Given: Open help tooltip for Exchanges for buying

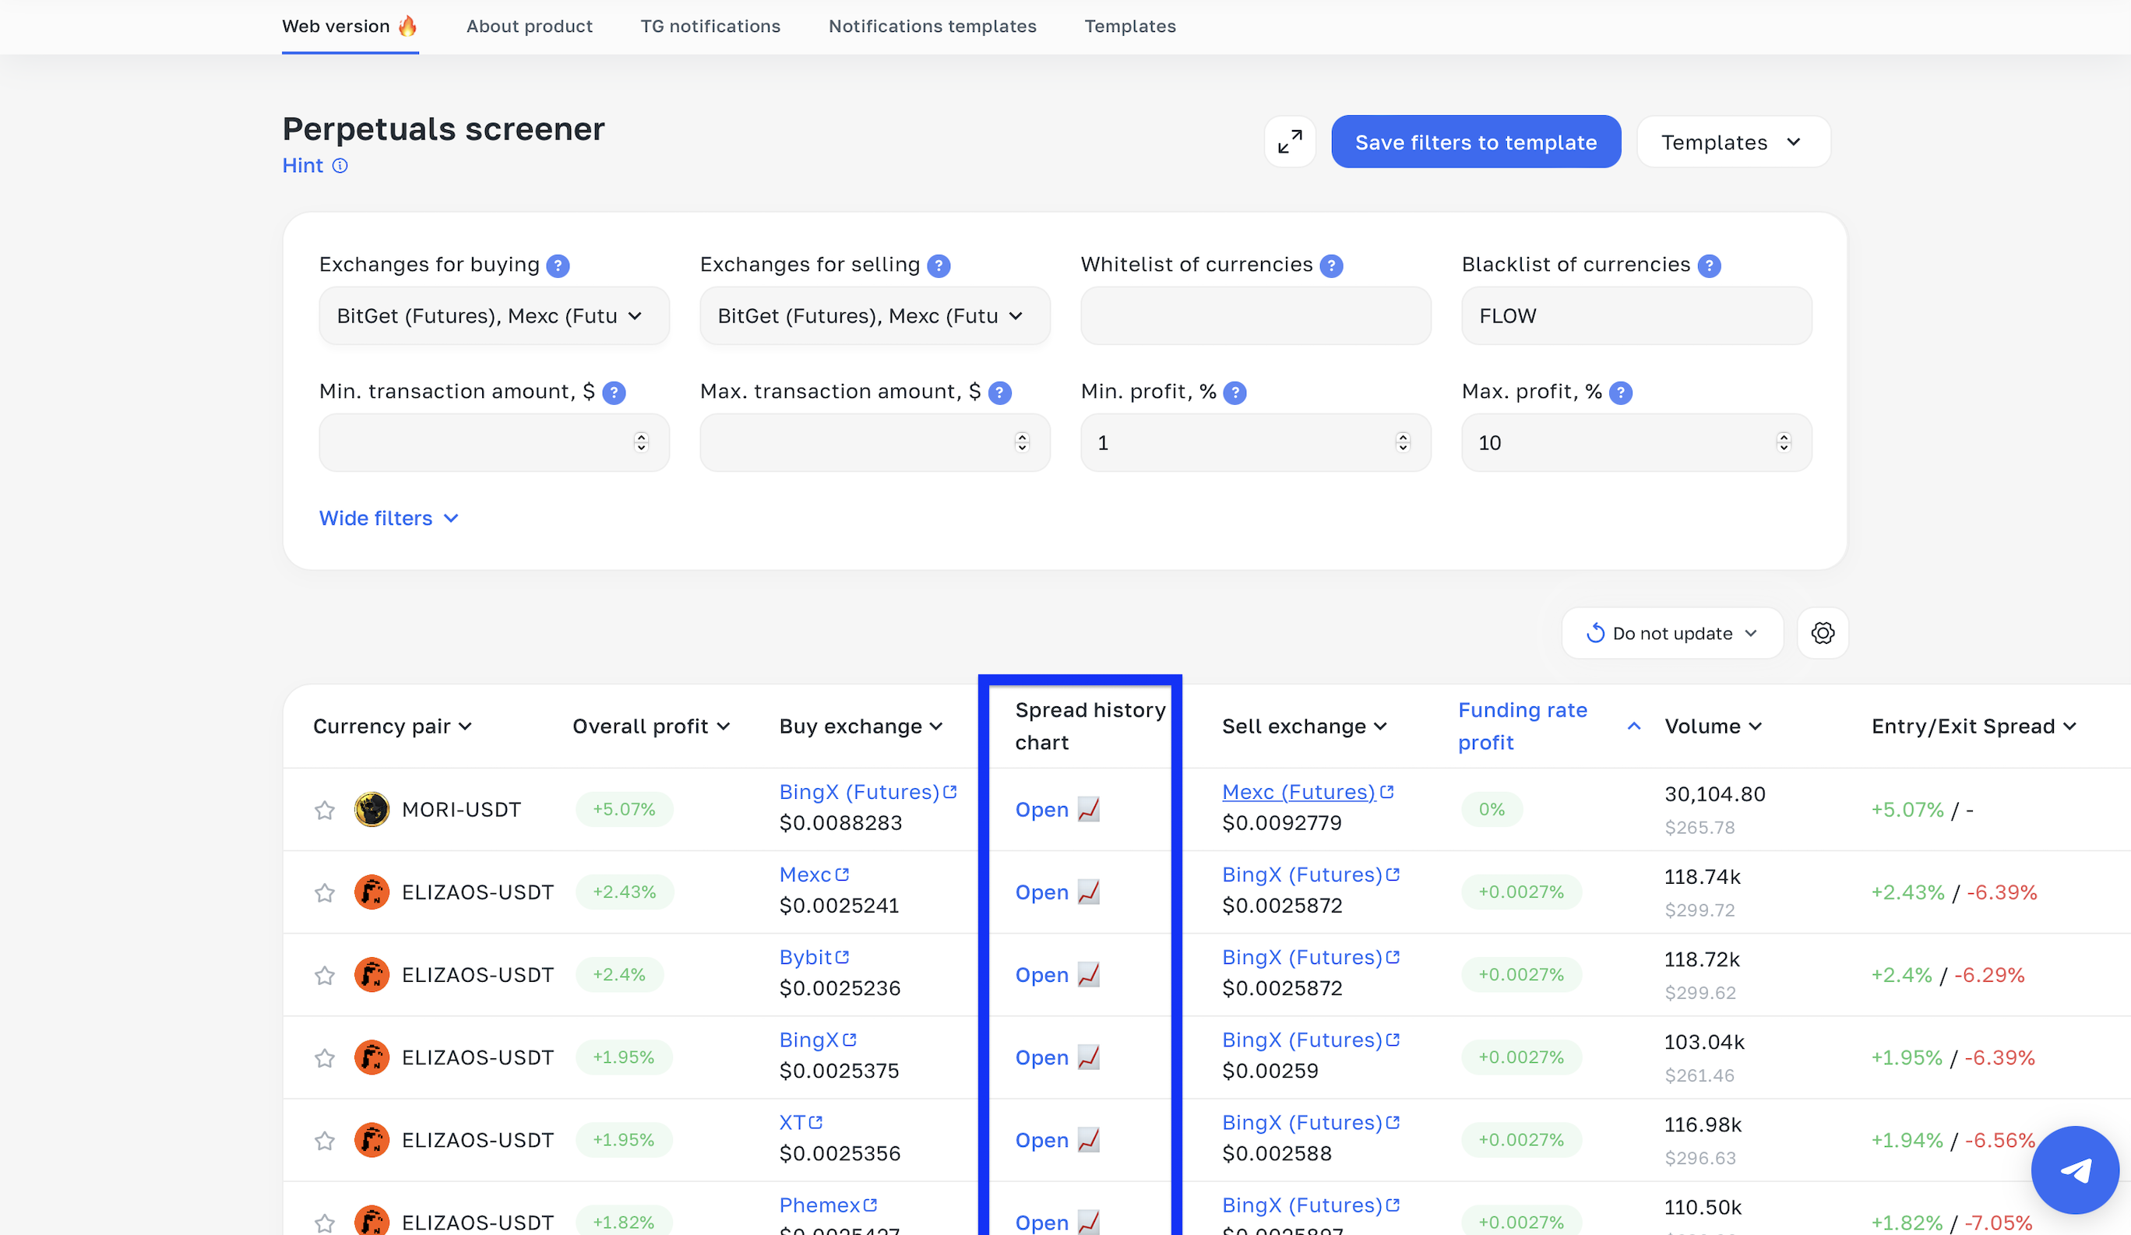Looking at the screenshot, I should [x=558, y=265].
